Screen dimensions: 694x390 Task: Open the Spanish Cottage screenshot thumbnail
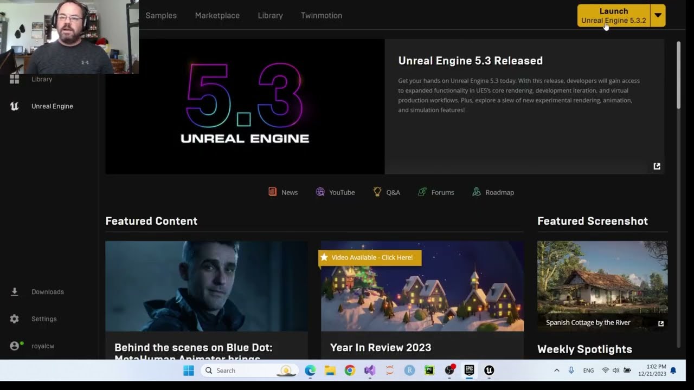pos(602,286)
